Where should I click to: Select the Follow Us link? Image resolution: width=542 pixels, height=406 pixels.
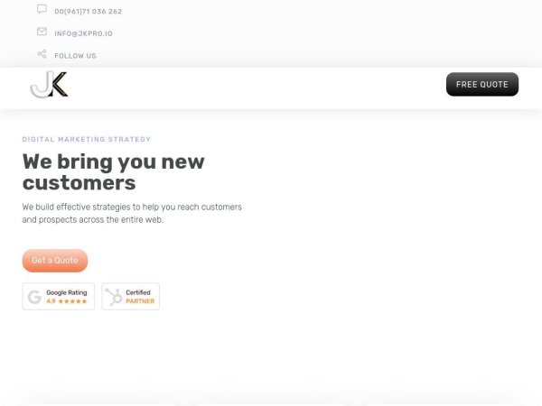click(75, 56)
